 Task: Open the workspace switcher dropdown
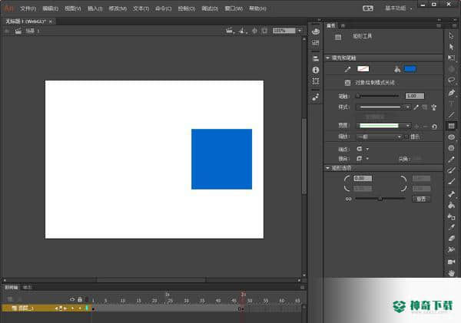click(x=399, y=8)
